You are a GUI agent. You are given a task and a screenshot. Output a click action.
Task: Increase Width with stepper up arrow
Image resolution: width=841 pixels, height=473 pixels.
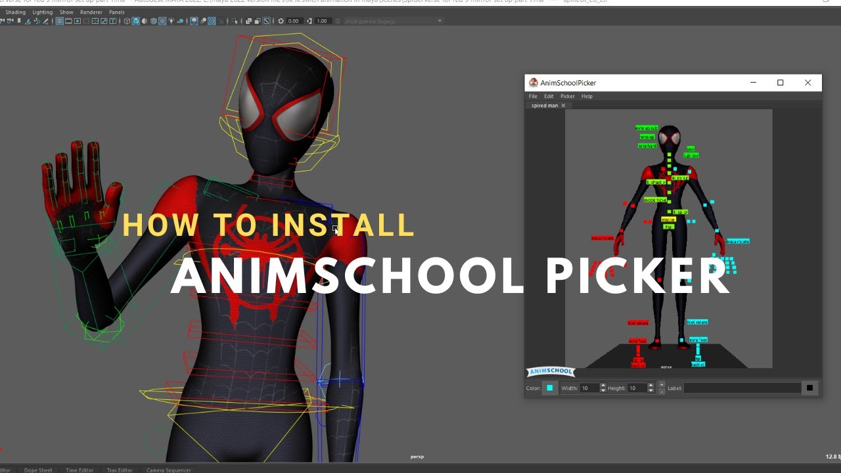603,386
